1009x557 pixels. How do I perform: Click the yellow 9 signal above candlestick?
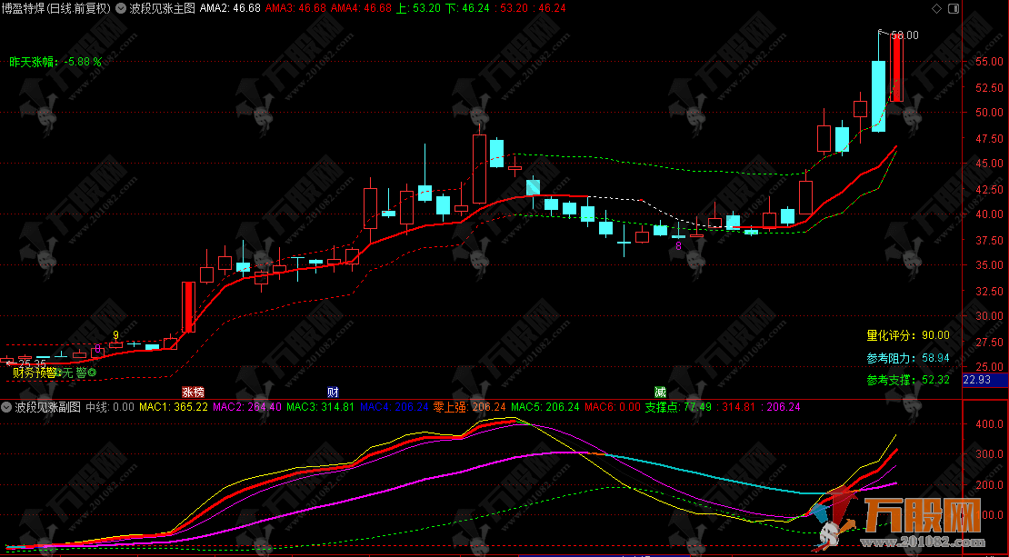[115, 334]
